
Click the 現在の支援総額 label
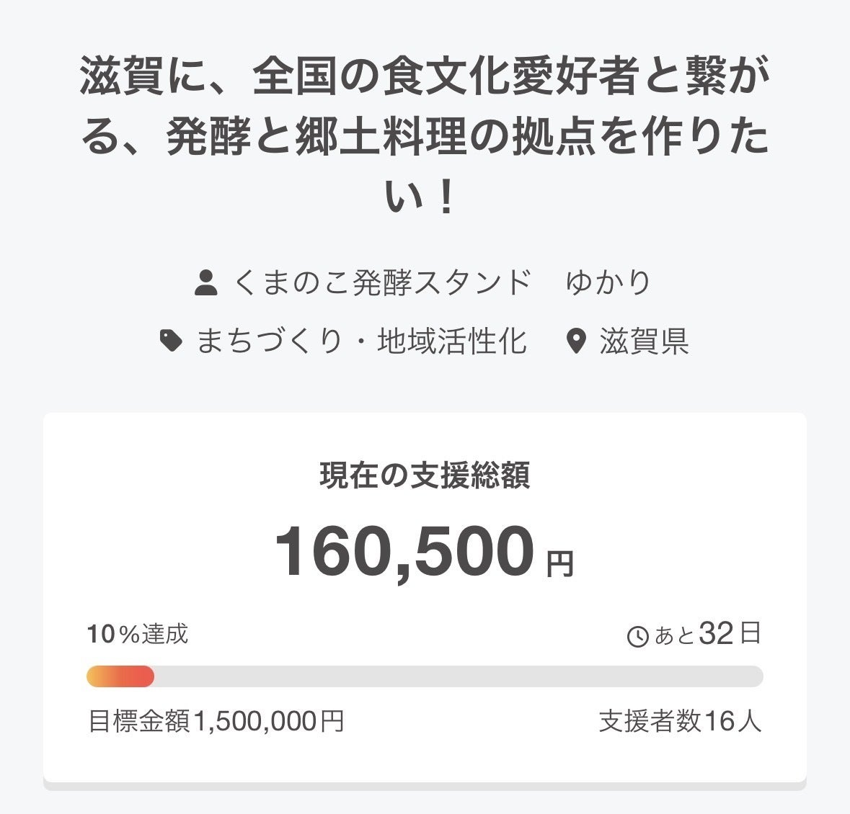(425, 476)
